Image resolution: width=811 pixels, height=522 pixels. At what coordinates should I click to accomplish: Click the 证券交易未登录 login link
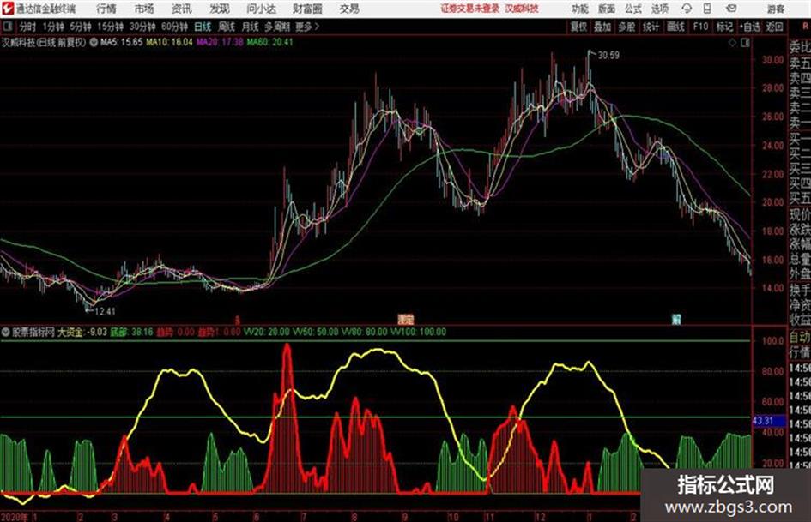(470, 9)
